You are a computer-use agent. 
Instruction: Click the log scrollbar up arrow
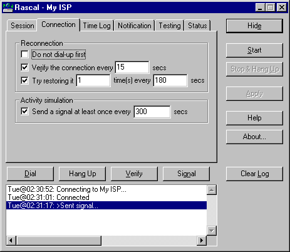click(212, 190)
